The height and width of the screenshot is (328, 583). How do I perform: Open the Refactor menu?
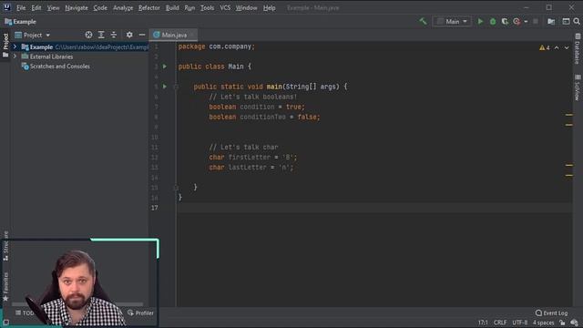coord(148,8)
